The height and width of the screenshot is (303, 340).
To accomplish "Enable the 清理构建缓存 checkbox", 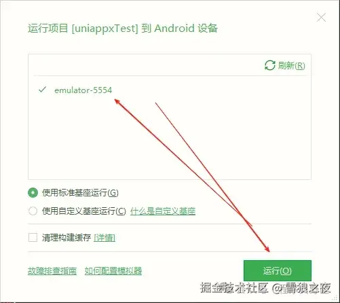I will point(33,238).
